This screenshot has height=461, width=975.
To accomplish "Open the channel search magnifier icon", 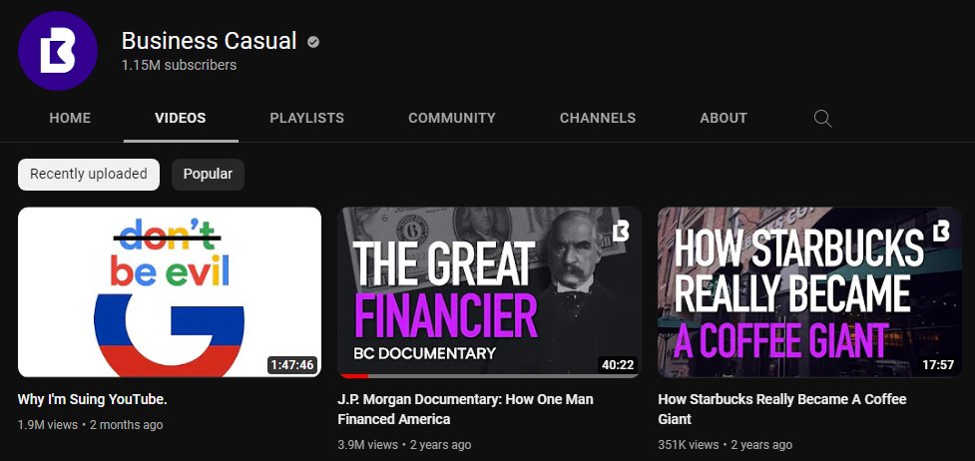I will 822,118.
